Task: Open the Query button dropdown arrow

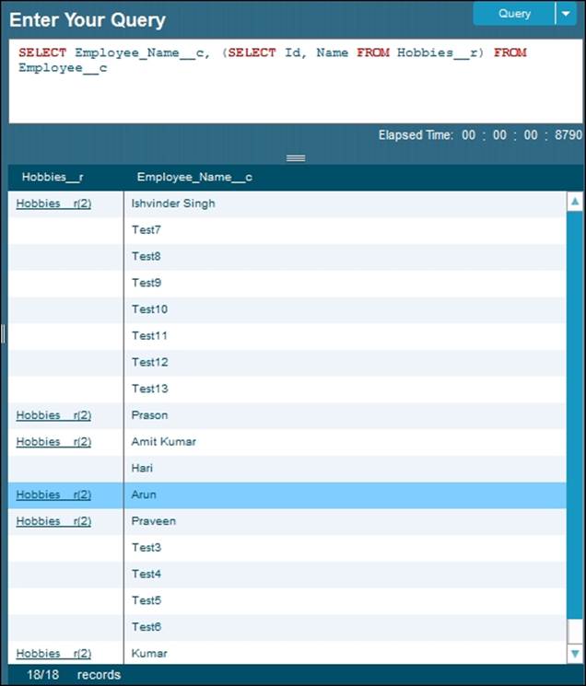Action: (564, 14)
